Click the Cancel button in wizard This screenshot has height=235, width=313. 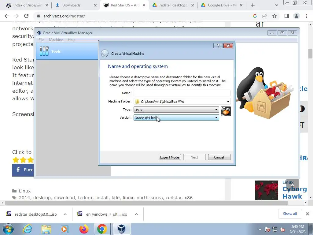[219, 157]
